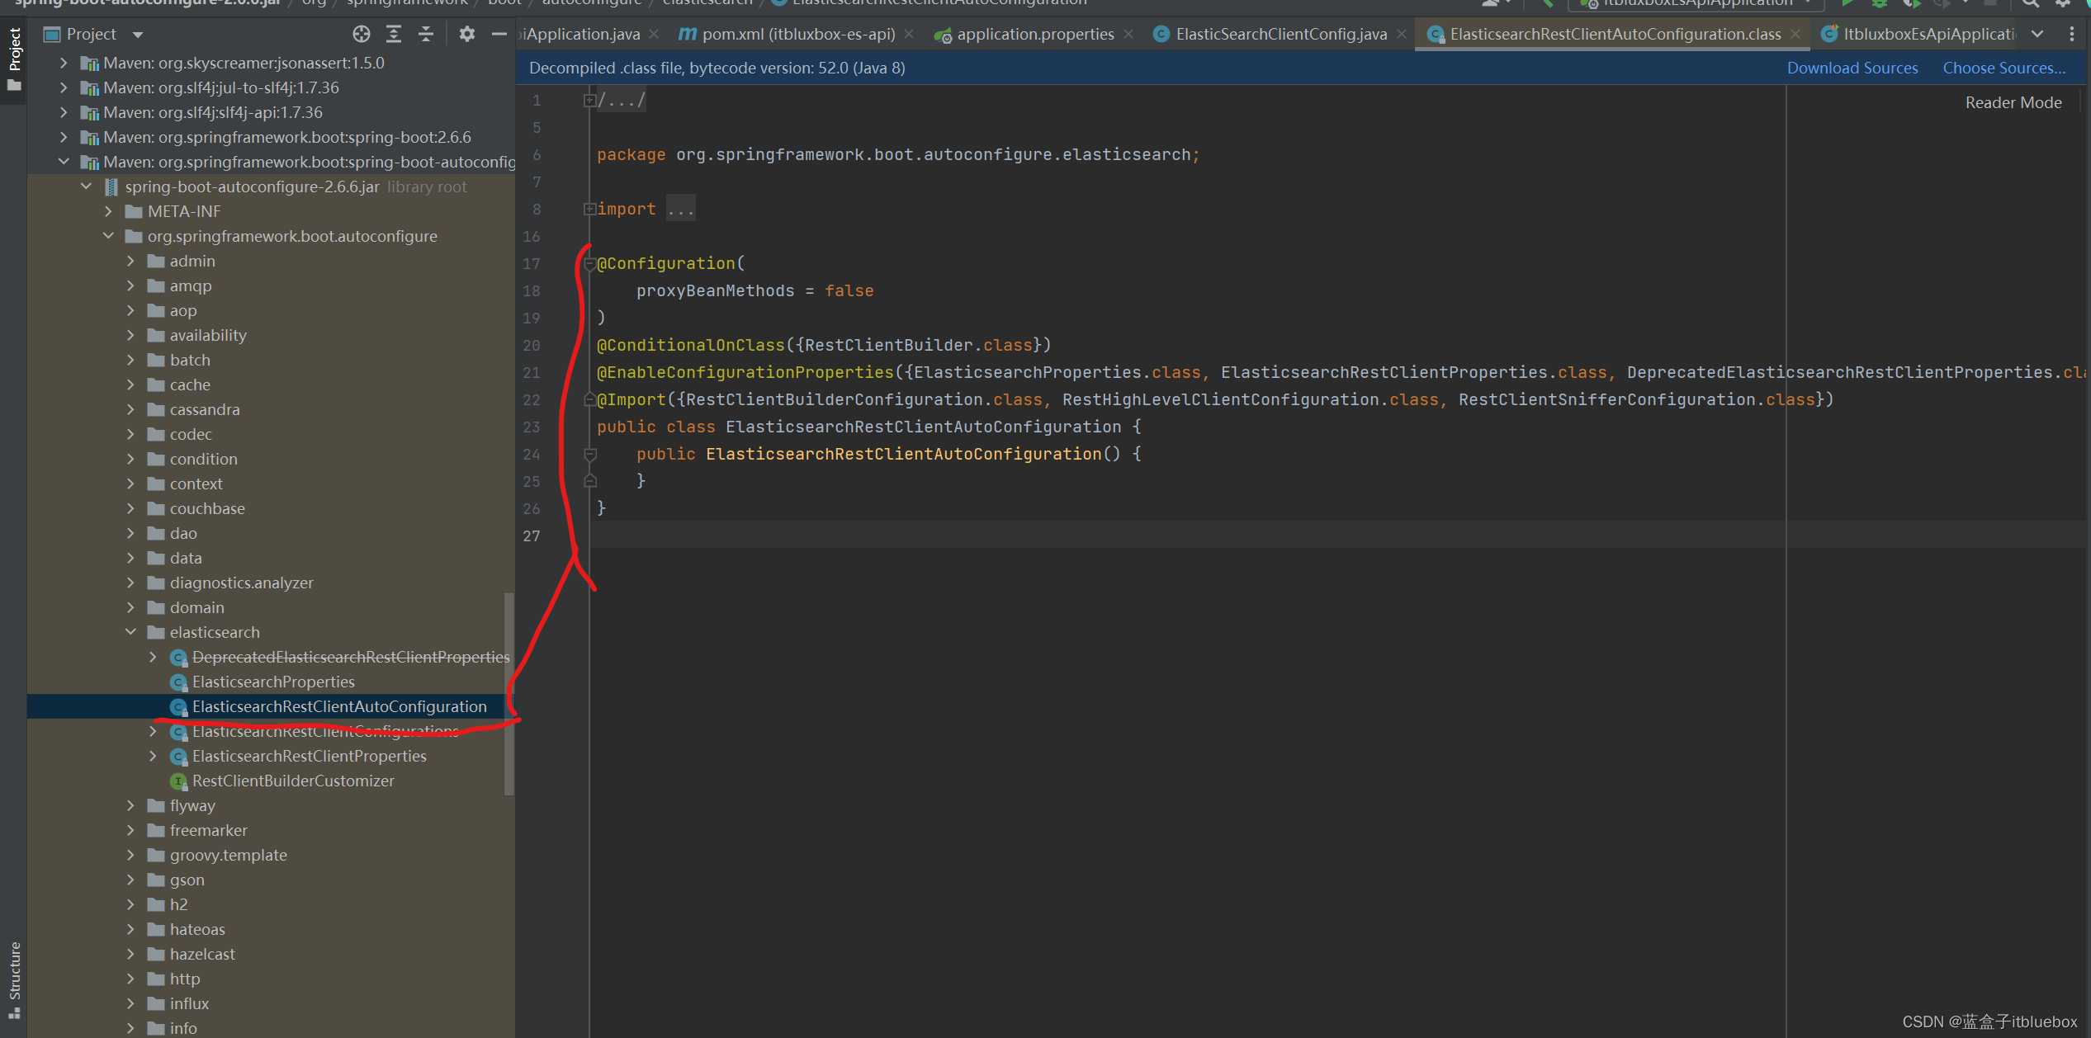Screen dimensions: 2091x1038
Task: Close the application.properties tab
Action: tap(1128, 34)
